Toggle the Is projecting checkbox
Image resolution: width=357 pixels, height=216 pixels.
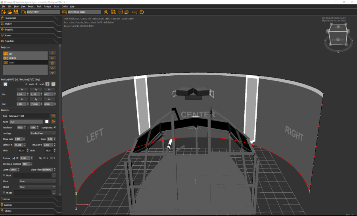55,128
